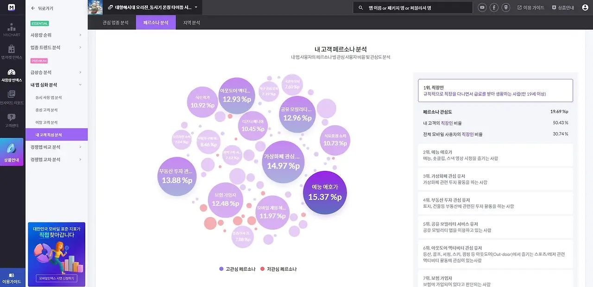Expand the 급상승 분석 menu
Viewport: 593px width, 287px height.
tap(56, 72)
